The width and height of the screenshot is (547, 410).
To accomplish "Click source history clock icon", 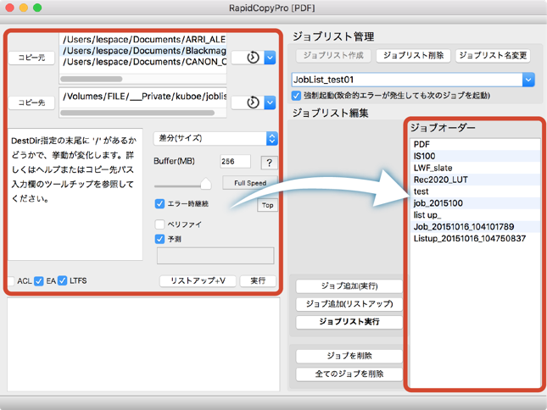I will 253,58.
